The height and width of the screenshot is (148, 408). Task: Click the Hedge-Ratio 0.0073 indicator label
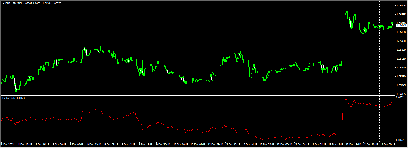pos(13,98)
